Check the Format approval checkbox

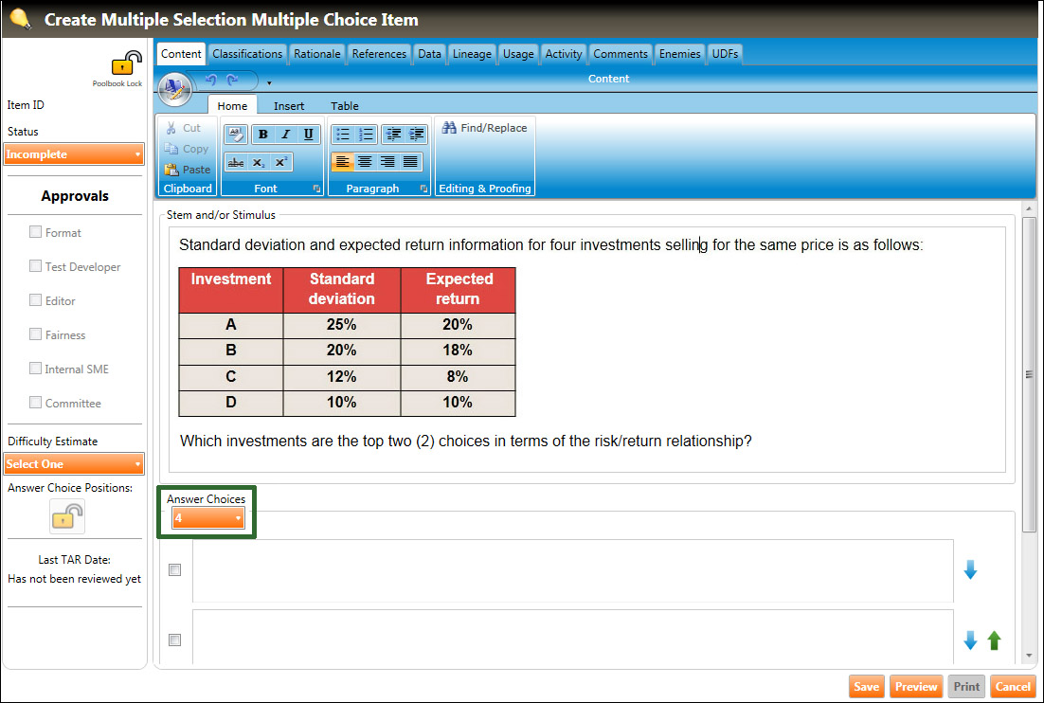point(36,232)
